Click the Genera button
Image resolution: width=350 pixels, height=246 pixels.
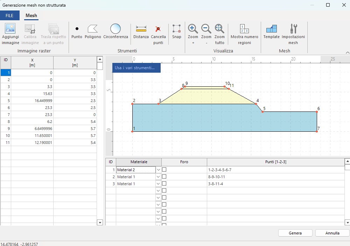point(295,233)
